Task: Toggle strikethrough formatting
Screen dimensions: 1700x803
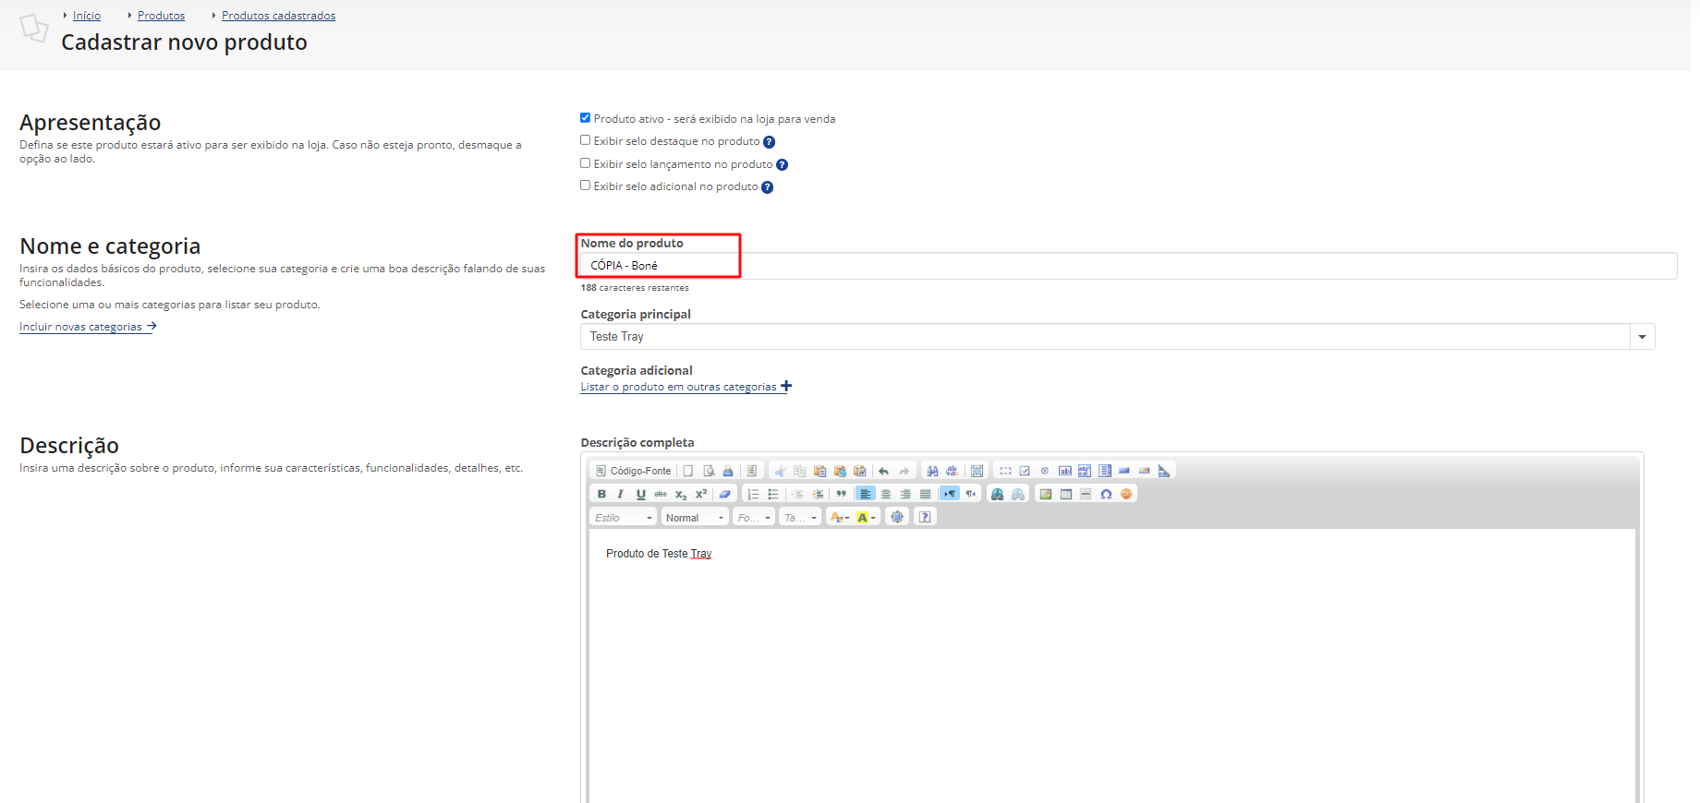Action: pos(661,494)
